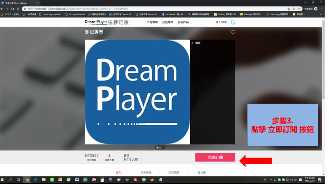Image resolution: width=329 pixels, height=184 pixels.
Task: Bookmark page with the star icon
Action: (299, 9)
